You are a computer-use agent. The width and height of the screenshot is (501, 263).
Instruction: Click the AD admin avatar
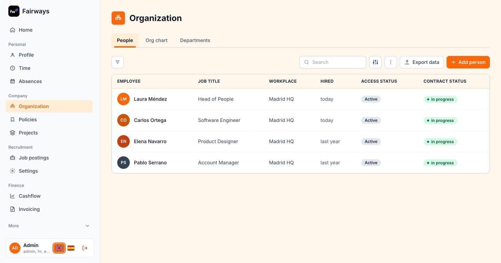[15, 248]
